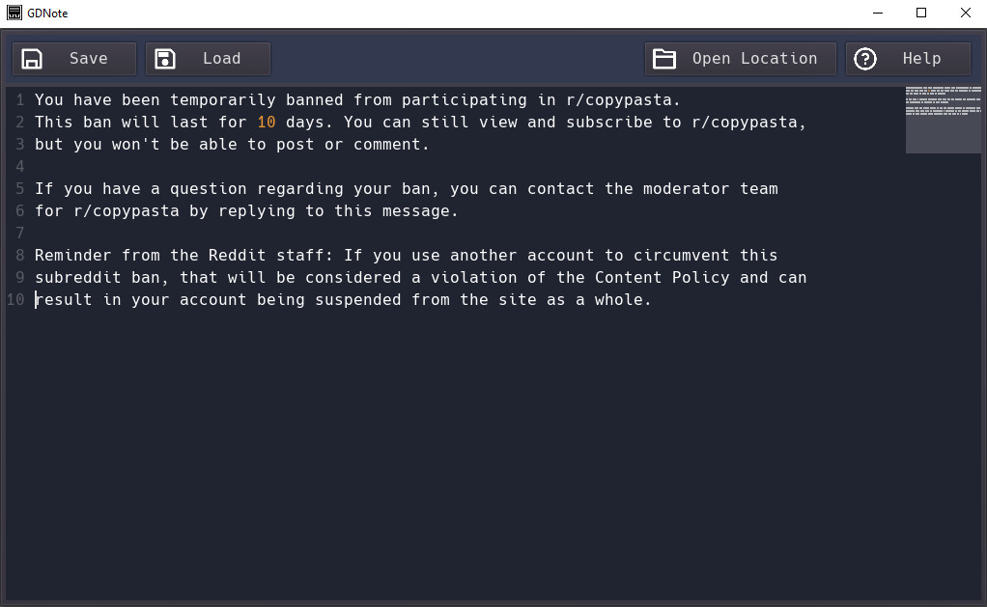Place cursor on word 'Reminder' in line 8
The width and height of the screenshot is (987, 607).
pos(73,256)
